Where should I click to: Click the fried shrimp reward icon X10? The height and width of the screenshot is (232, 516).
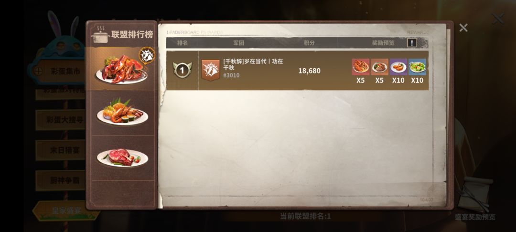pos(398,67)
